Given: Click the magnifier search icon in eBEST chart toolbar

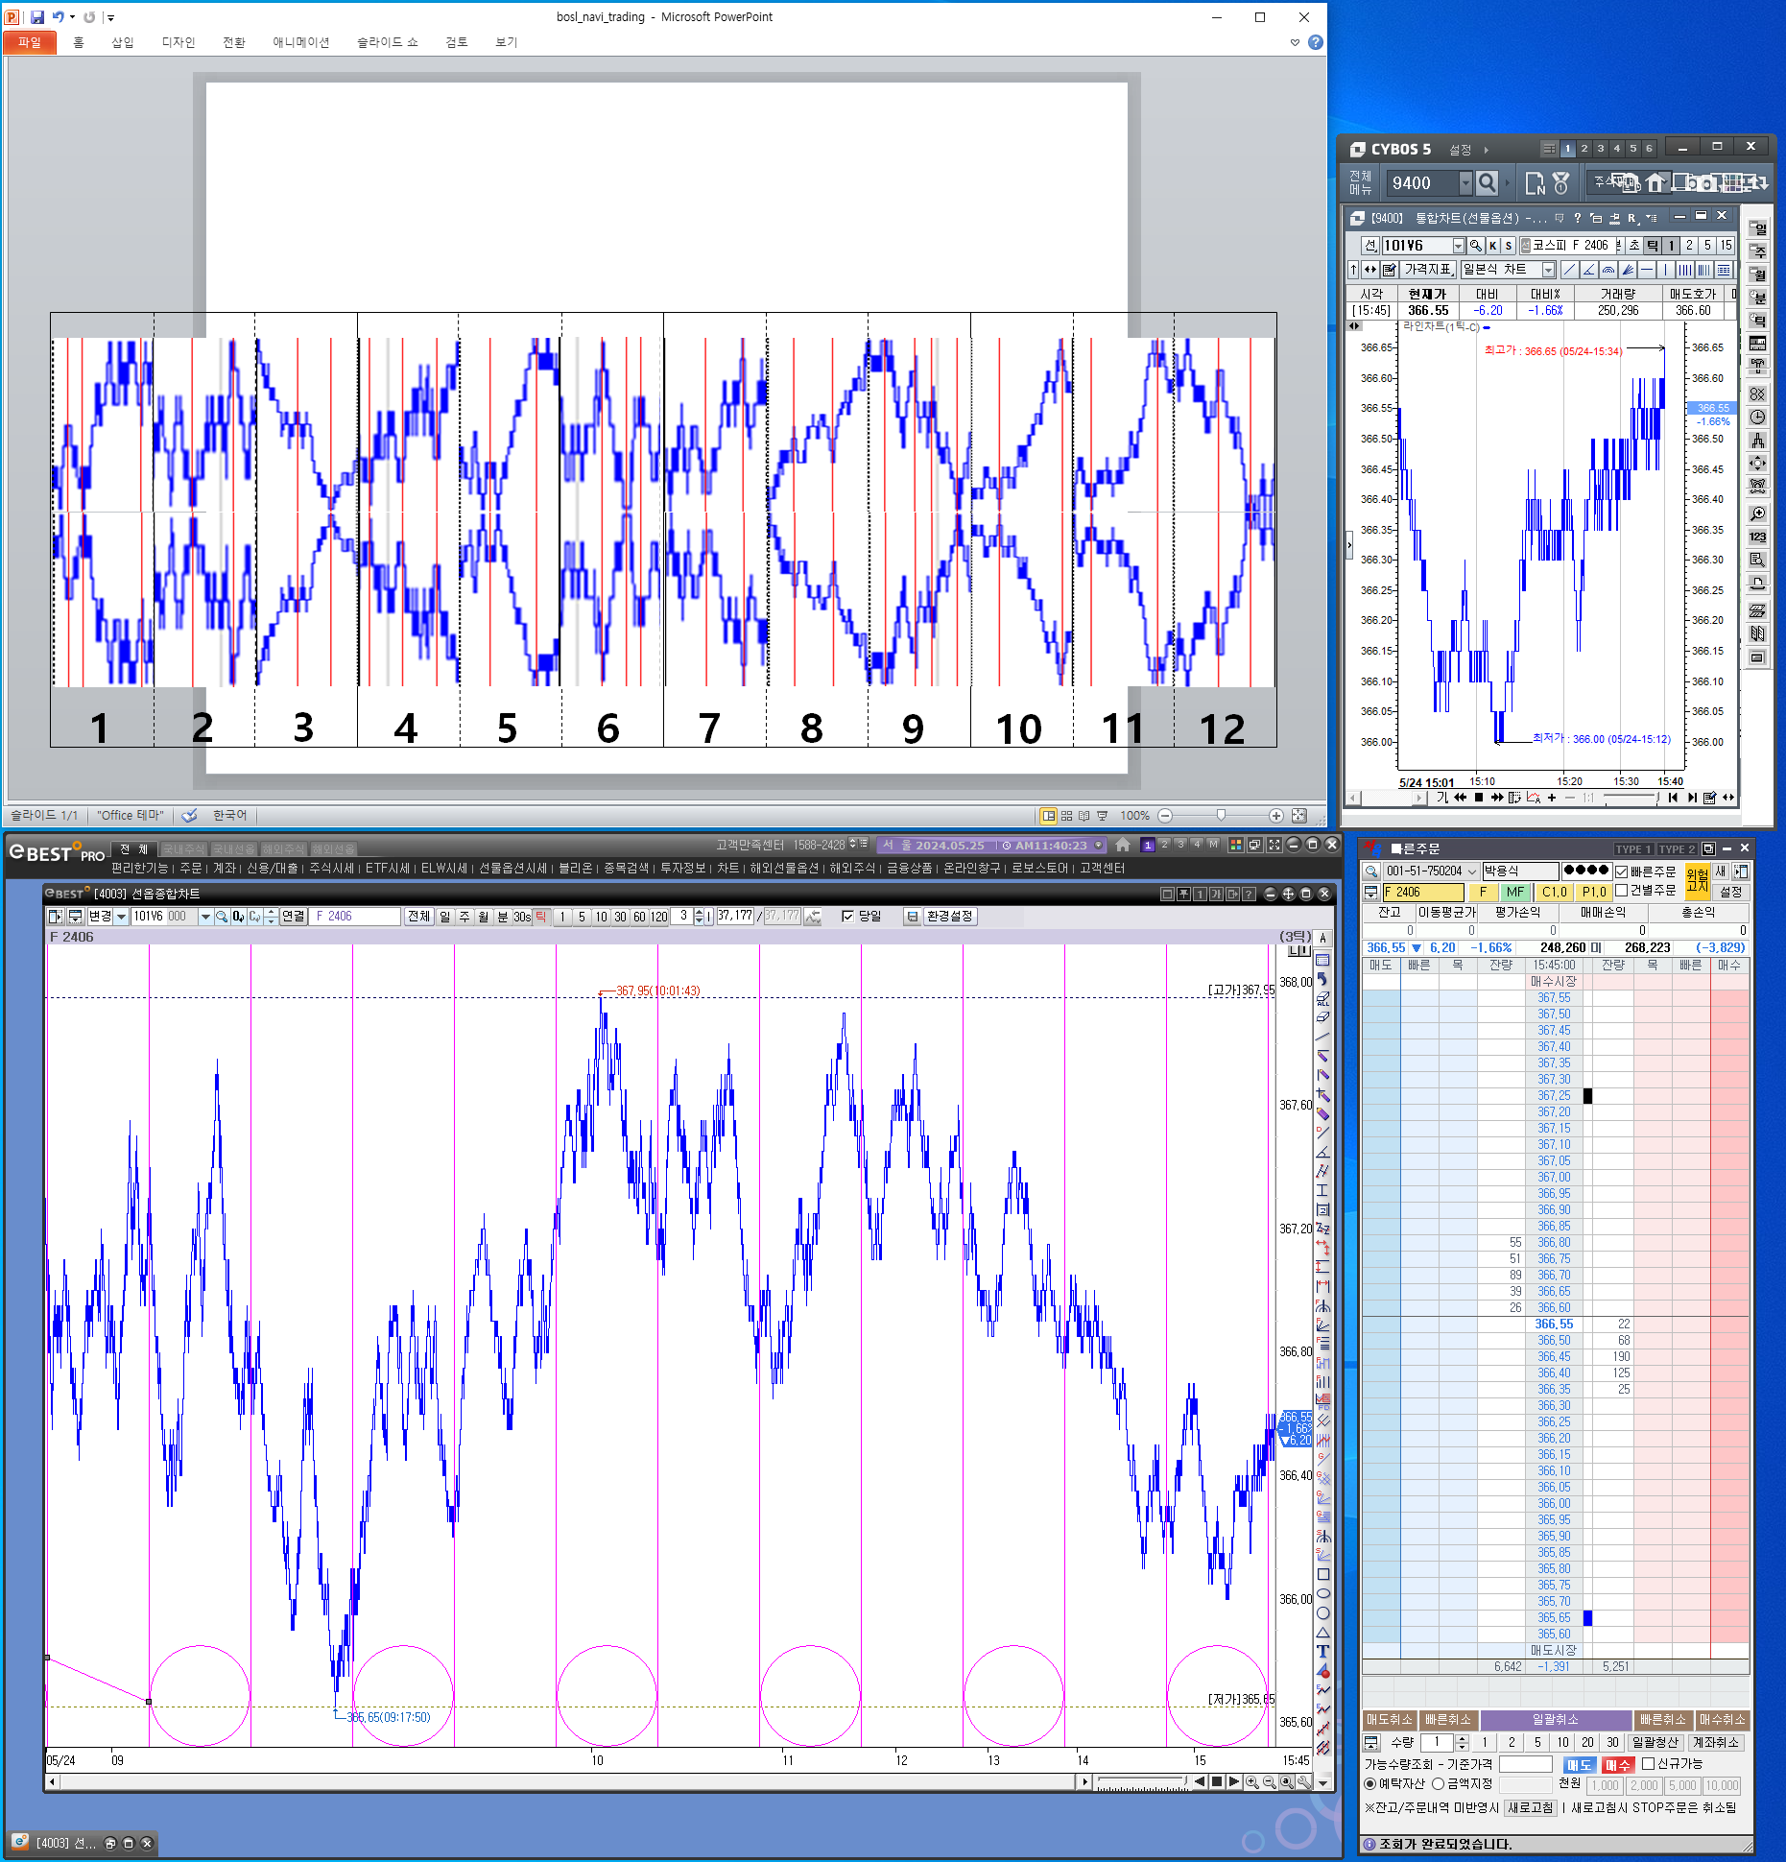Looking at the screenshot, I should click(222, 917).
